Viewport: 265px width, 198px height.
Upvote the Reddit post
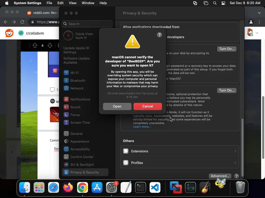(35, 45)
